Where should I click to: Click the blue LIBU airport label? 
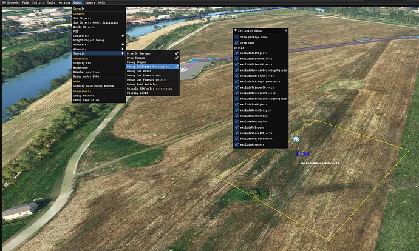(x=303, y=154)
